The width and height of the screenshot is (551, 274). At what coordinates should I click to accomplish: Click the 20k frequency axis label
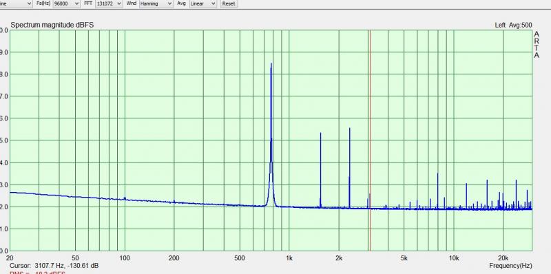pyautogui.click(x=503, y=258)
